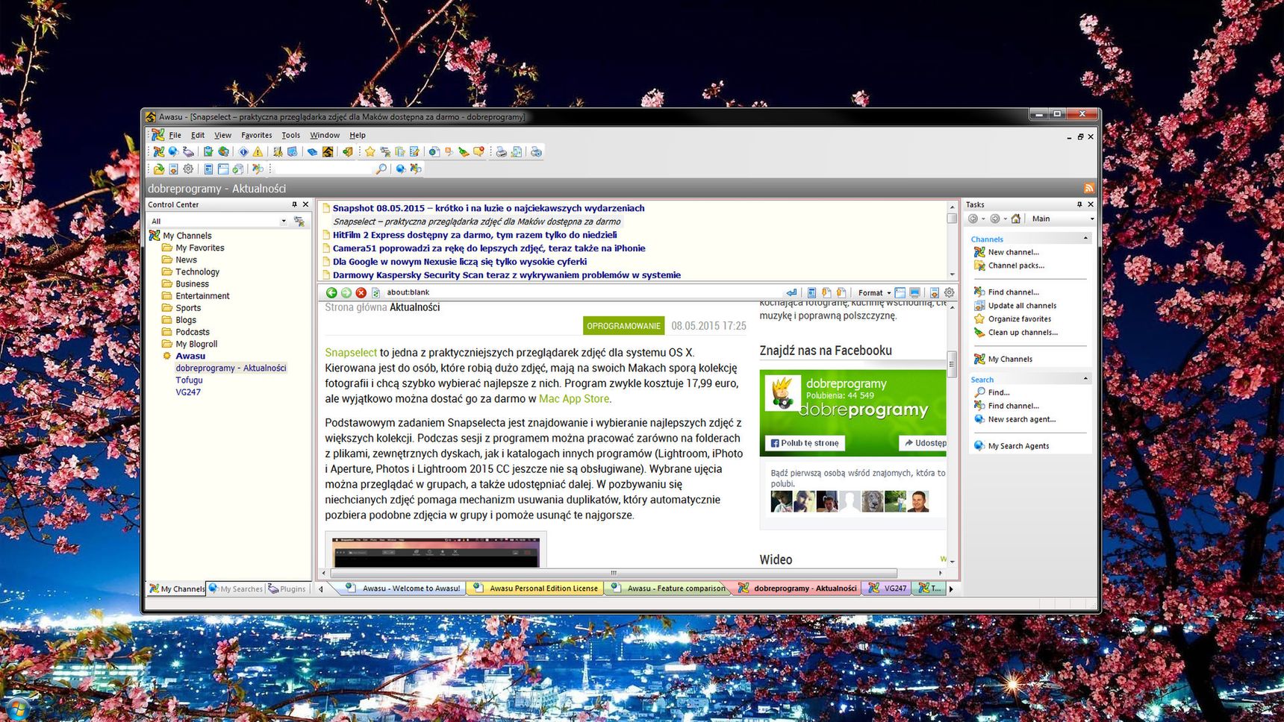Viewport: 1284px width, 722px height.
Task: Click the blue return arrow in browser bar
Action: click(791, 292)
